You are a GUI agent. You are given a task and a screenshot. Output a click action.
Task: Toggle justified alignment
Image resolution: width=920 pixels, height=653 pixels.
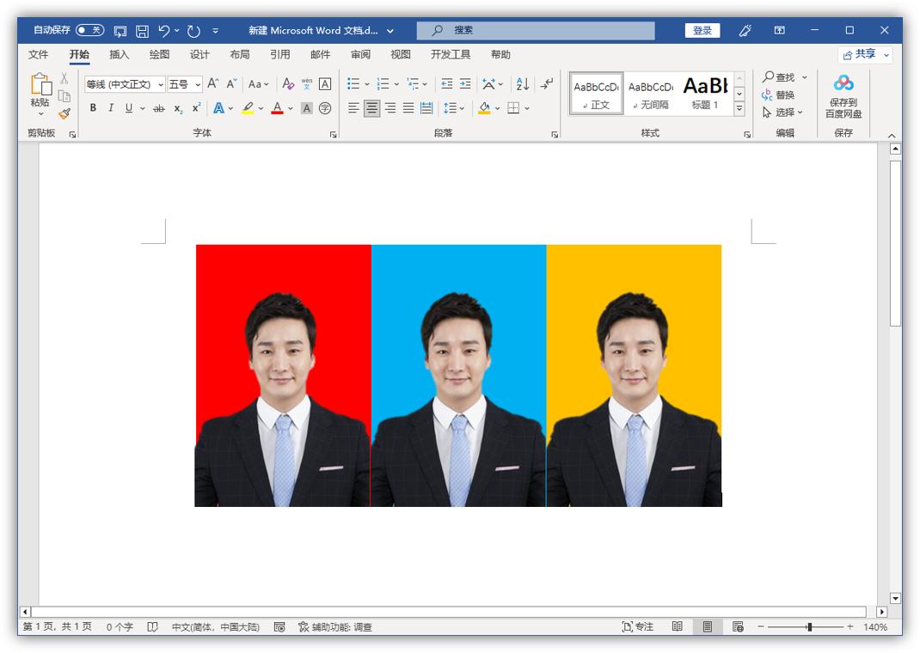pyautogui.click(x=408, y=108)
